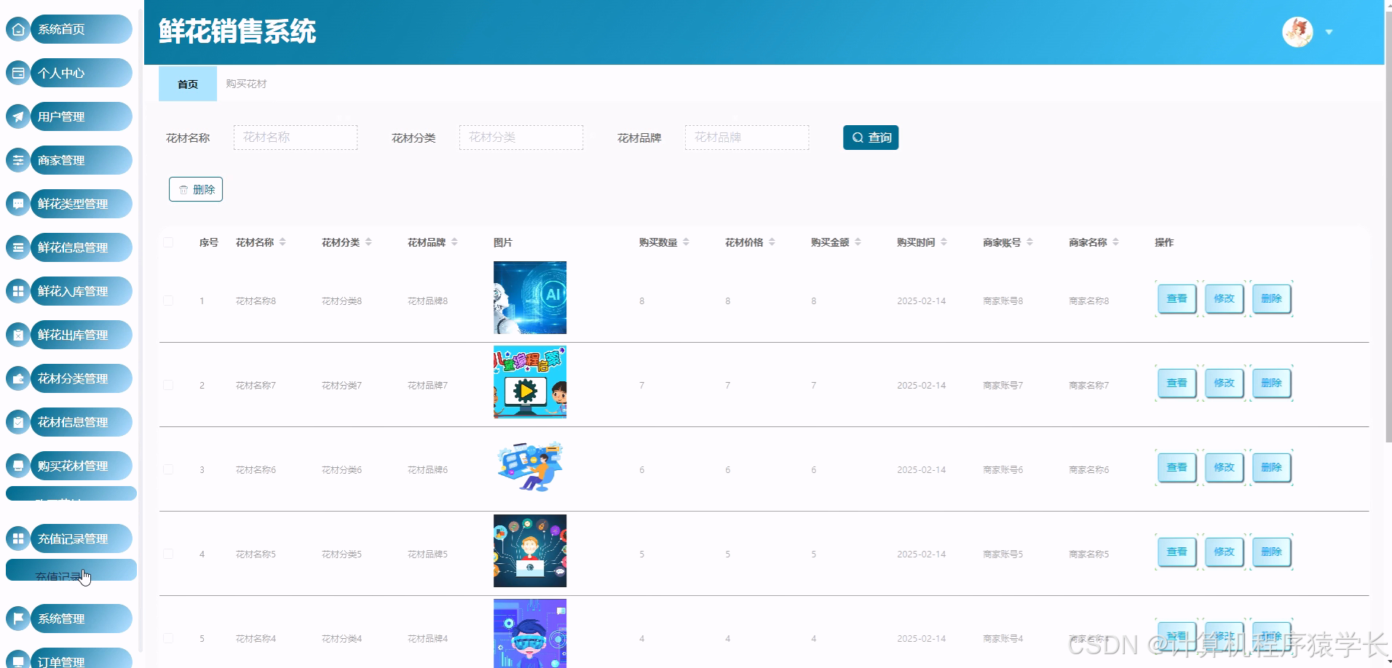Check the checkbox for row 花材名称6
Viewport: 1392px width, 668px height.
pyautogui.click(x=168, y=469)
